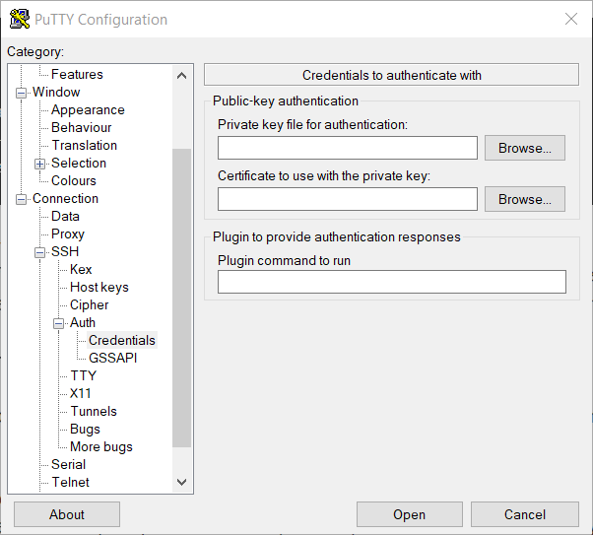Collapse the SSH tree node
Image resolution: width=593 pixels, height=535 pixels.
pos(39,252)
